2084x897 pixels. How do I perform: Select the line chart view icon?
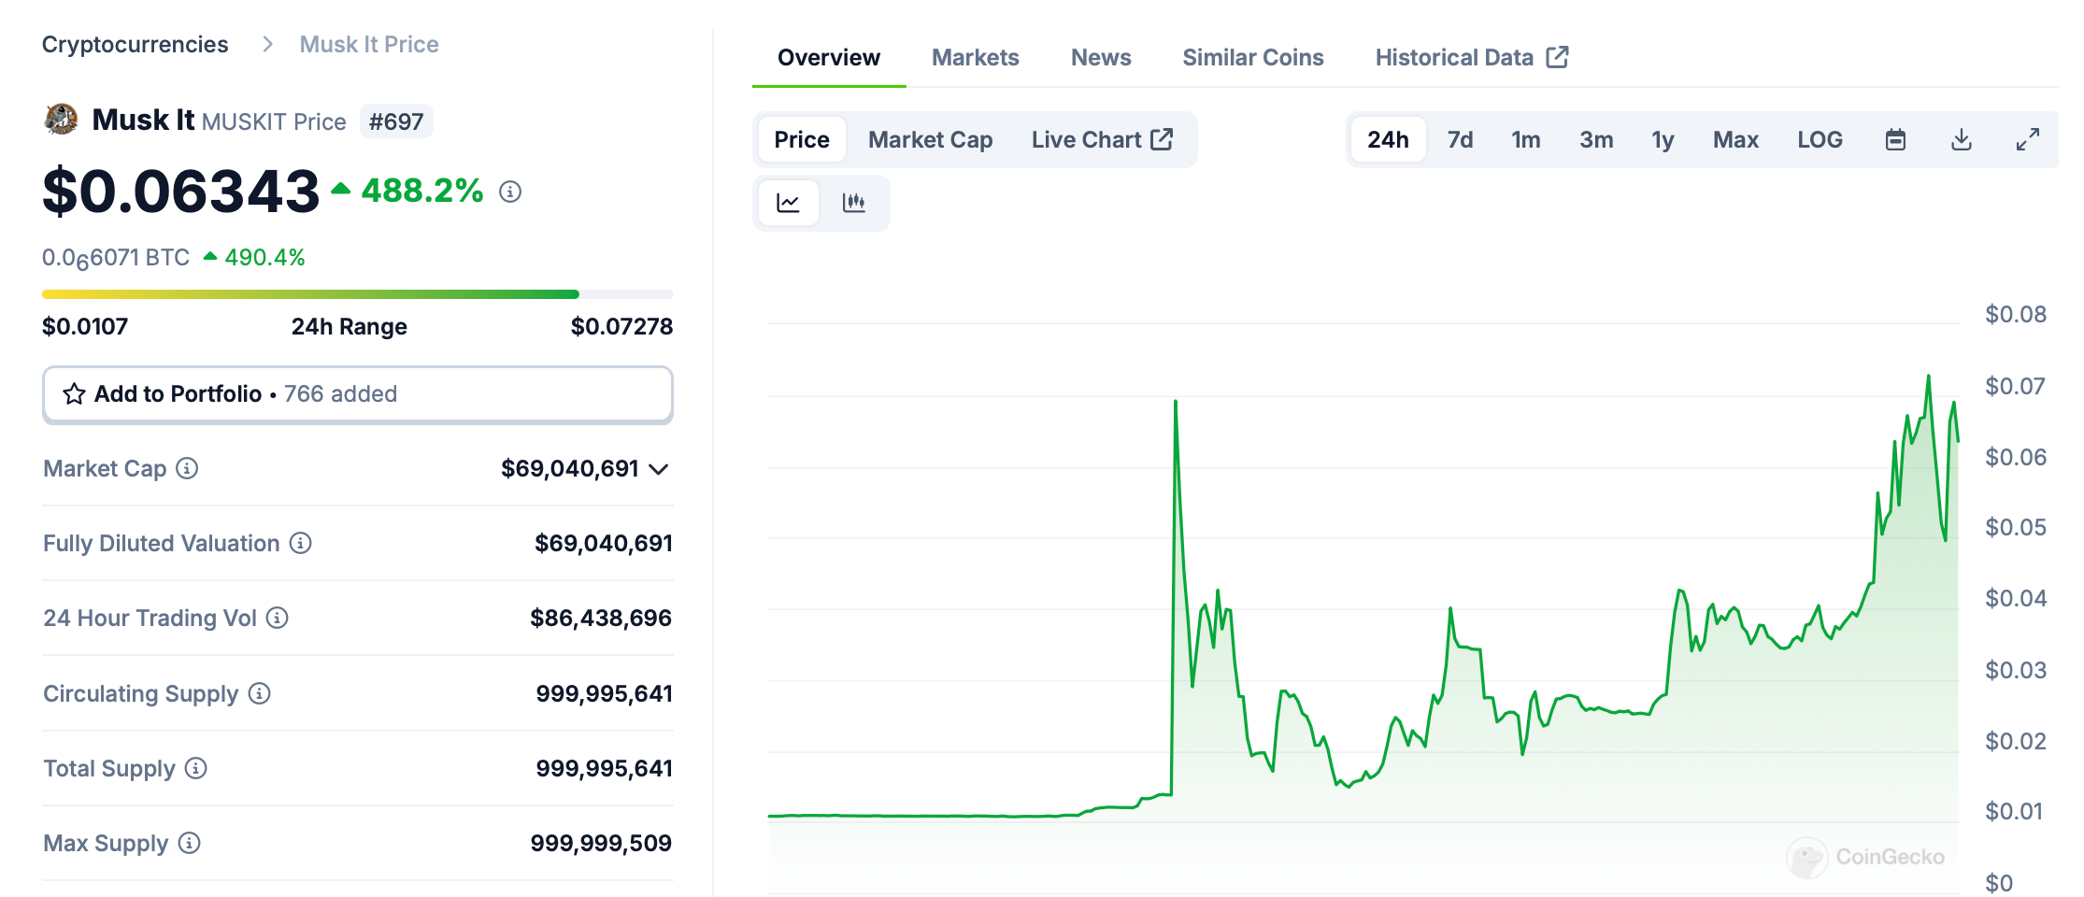tap(789, 203)
